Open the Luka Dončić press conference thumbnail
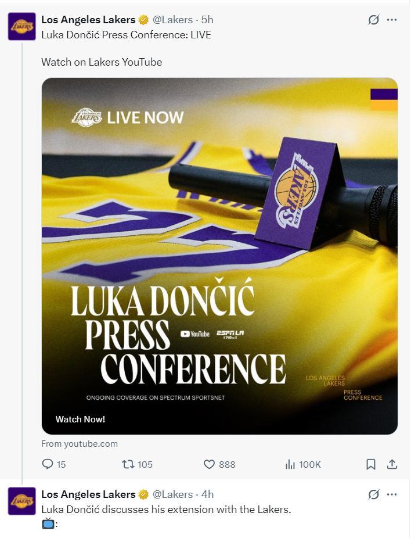This screenshot has width=411, height=538. (219, 256)
